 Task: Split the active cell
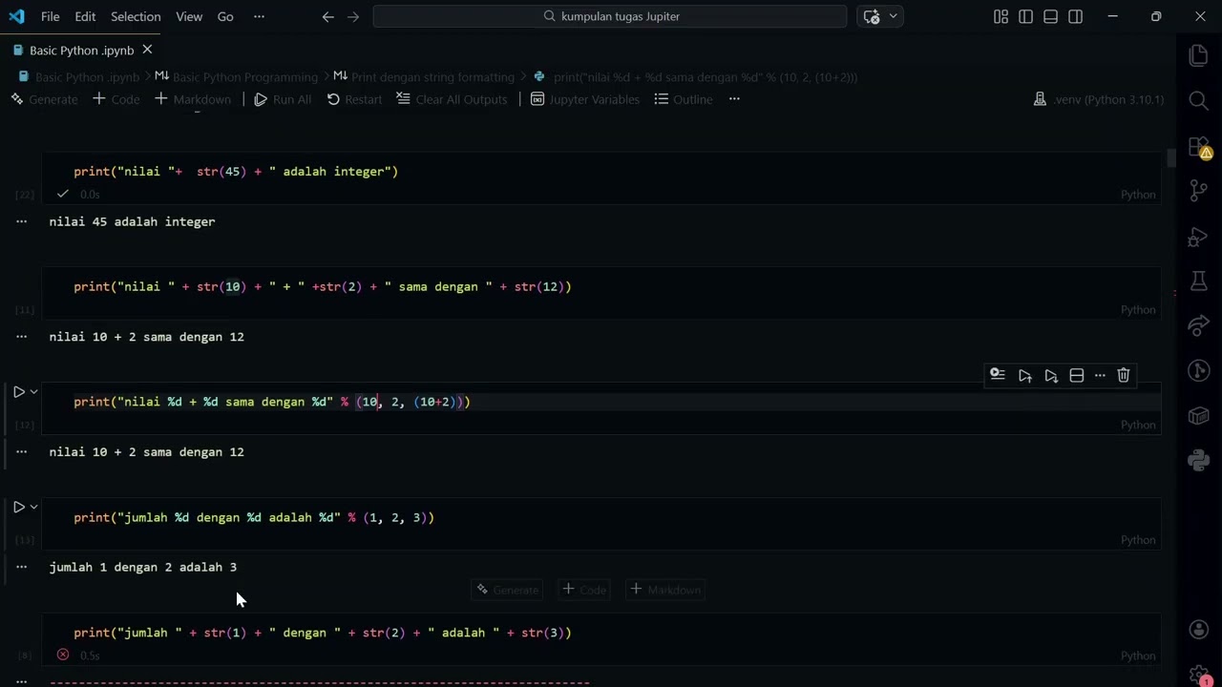point(1077,376)
